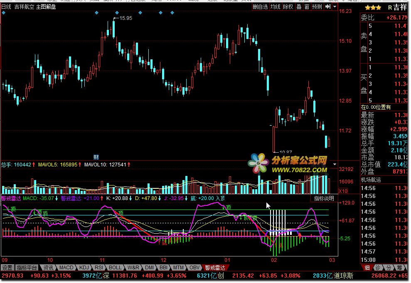Click the 市盈 P/E ratio row
This screenshot has width=411, height=283.
pos(384,157)
